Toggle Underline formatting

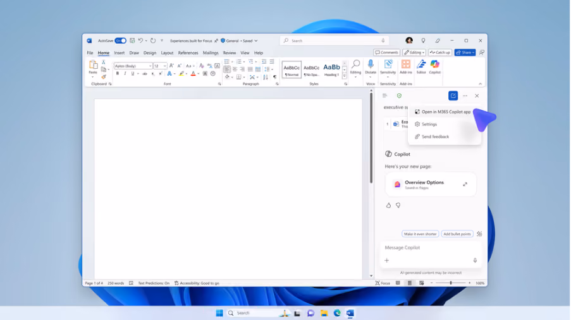coord(133,74)
